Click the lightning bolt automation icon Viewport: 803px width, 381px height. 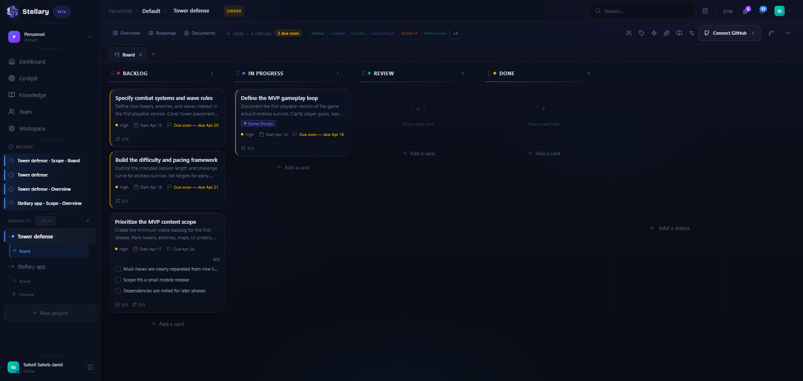[654, 33]
